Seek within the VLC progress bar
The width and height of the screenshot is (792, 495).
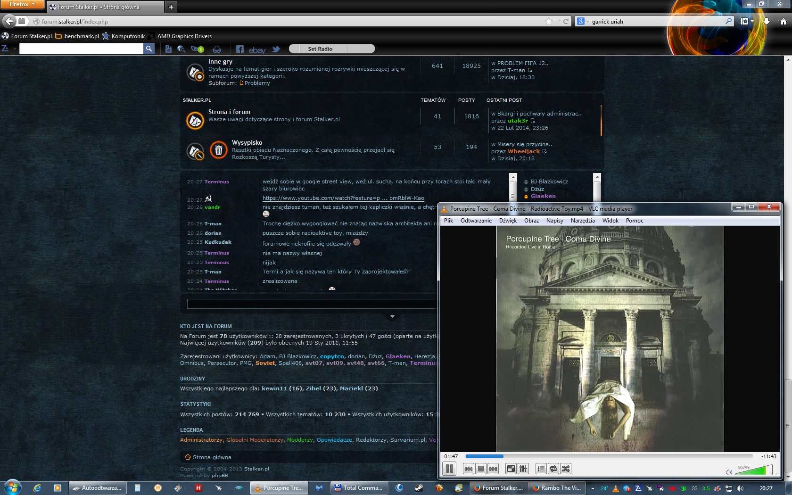pos(609,456)
